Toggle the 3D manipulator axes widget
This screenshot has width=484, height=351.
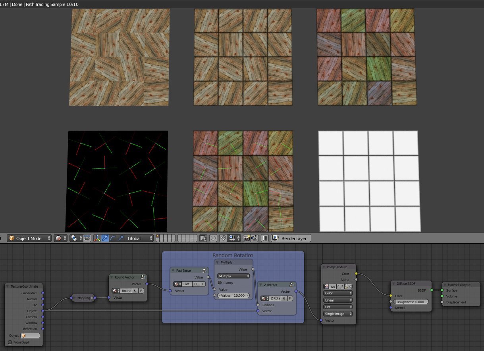click(97, 238)
